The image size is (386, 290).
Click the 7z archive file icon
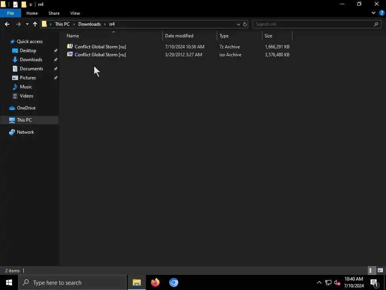click(x=70, y=46)
